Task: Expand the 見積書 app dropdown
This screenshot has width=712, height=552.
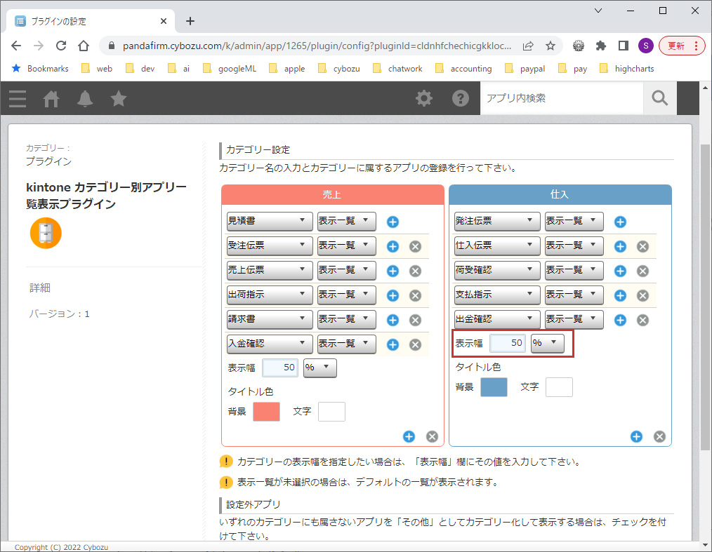Action: point(270,221)
